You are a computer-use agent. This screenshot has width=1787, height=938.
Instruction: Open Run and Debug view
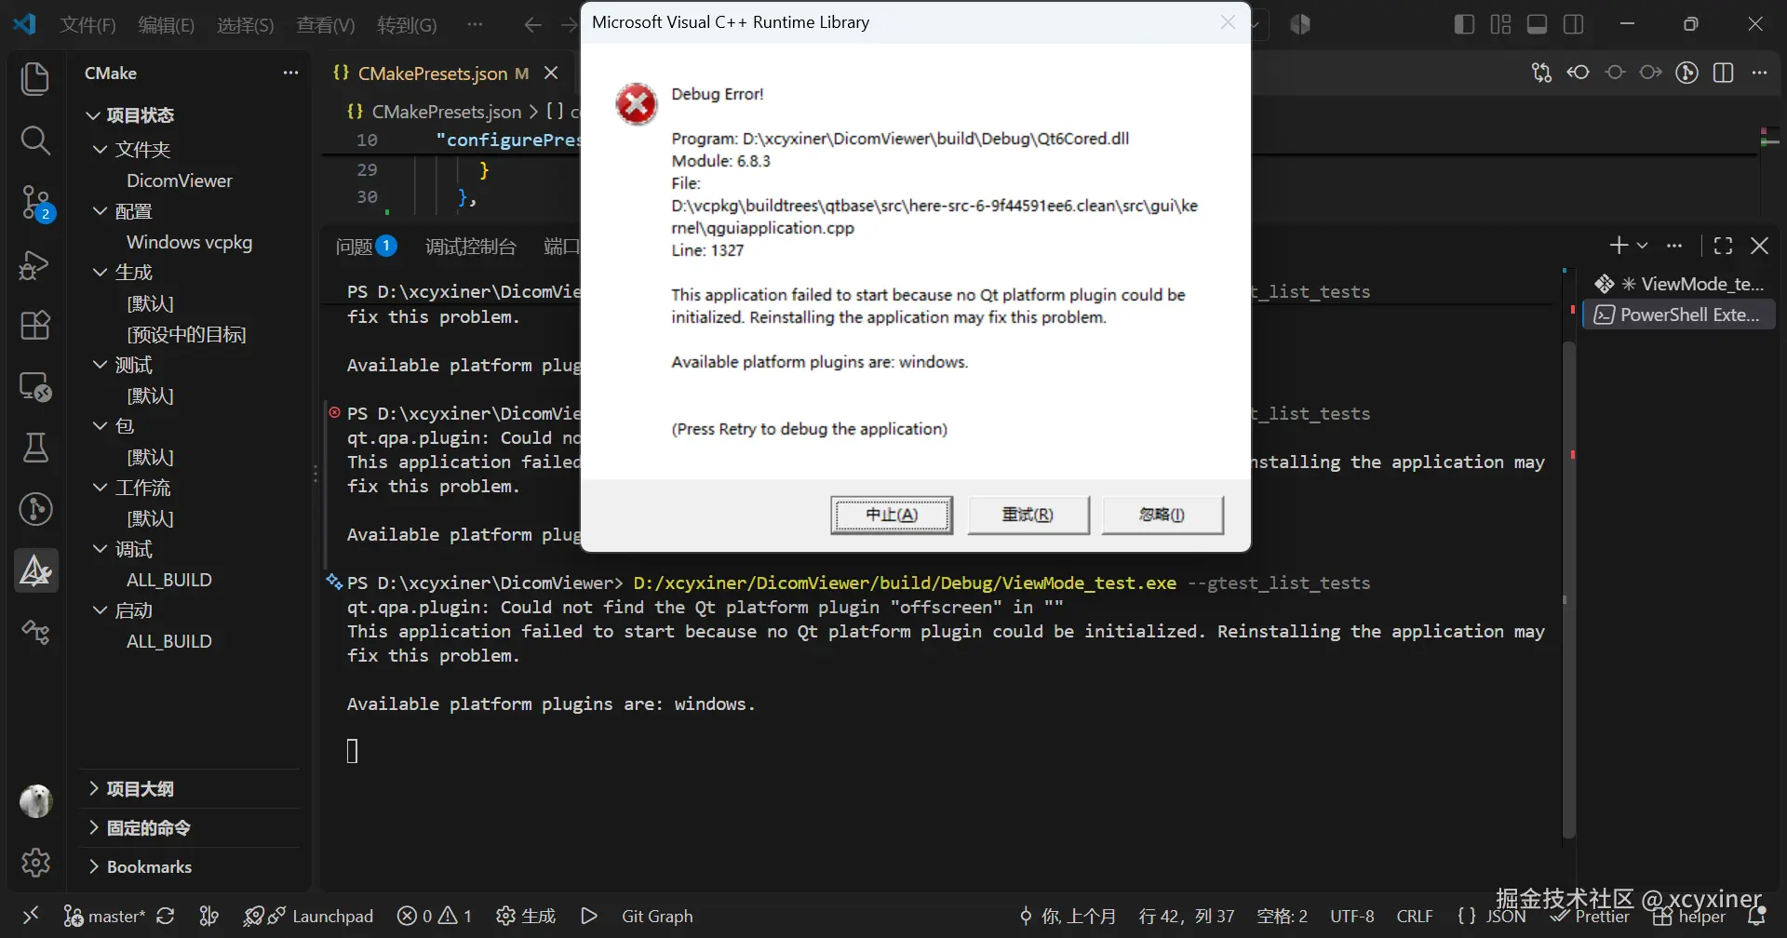click(x=35, y=265)
